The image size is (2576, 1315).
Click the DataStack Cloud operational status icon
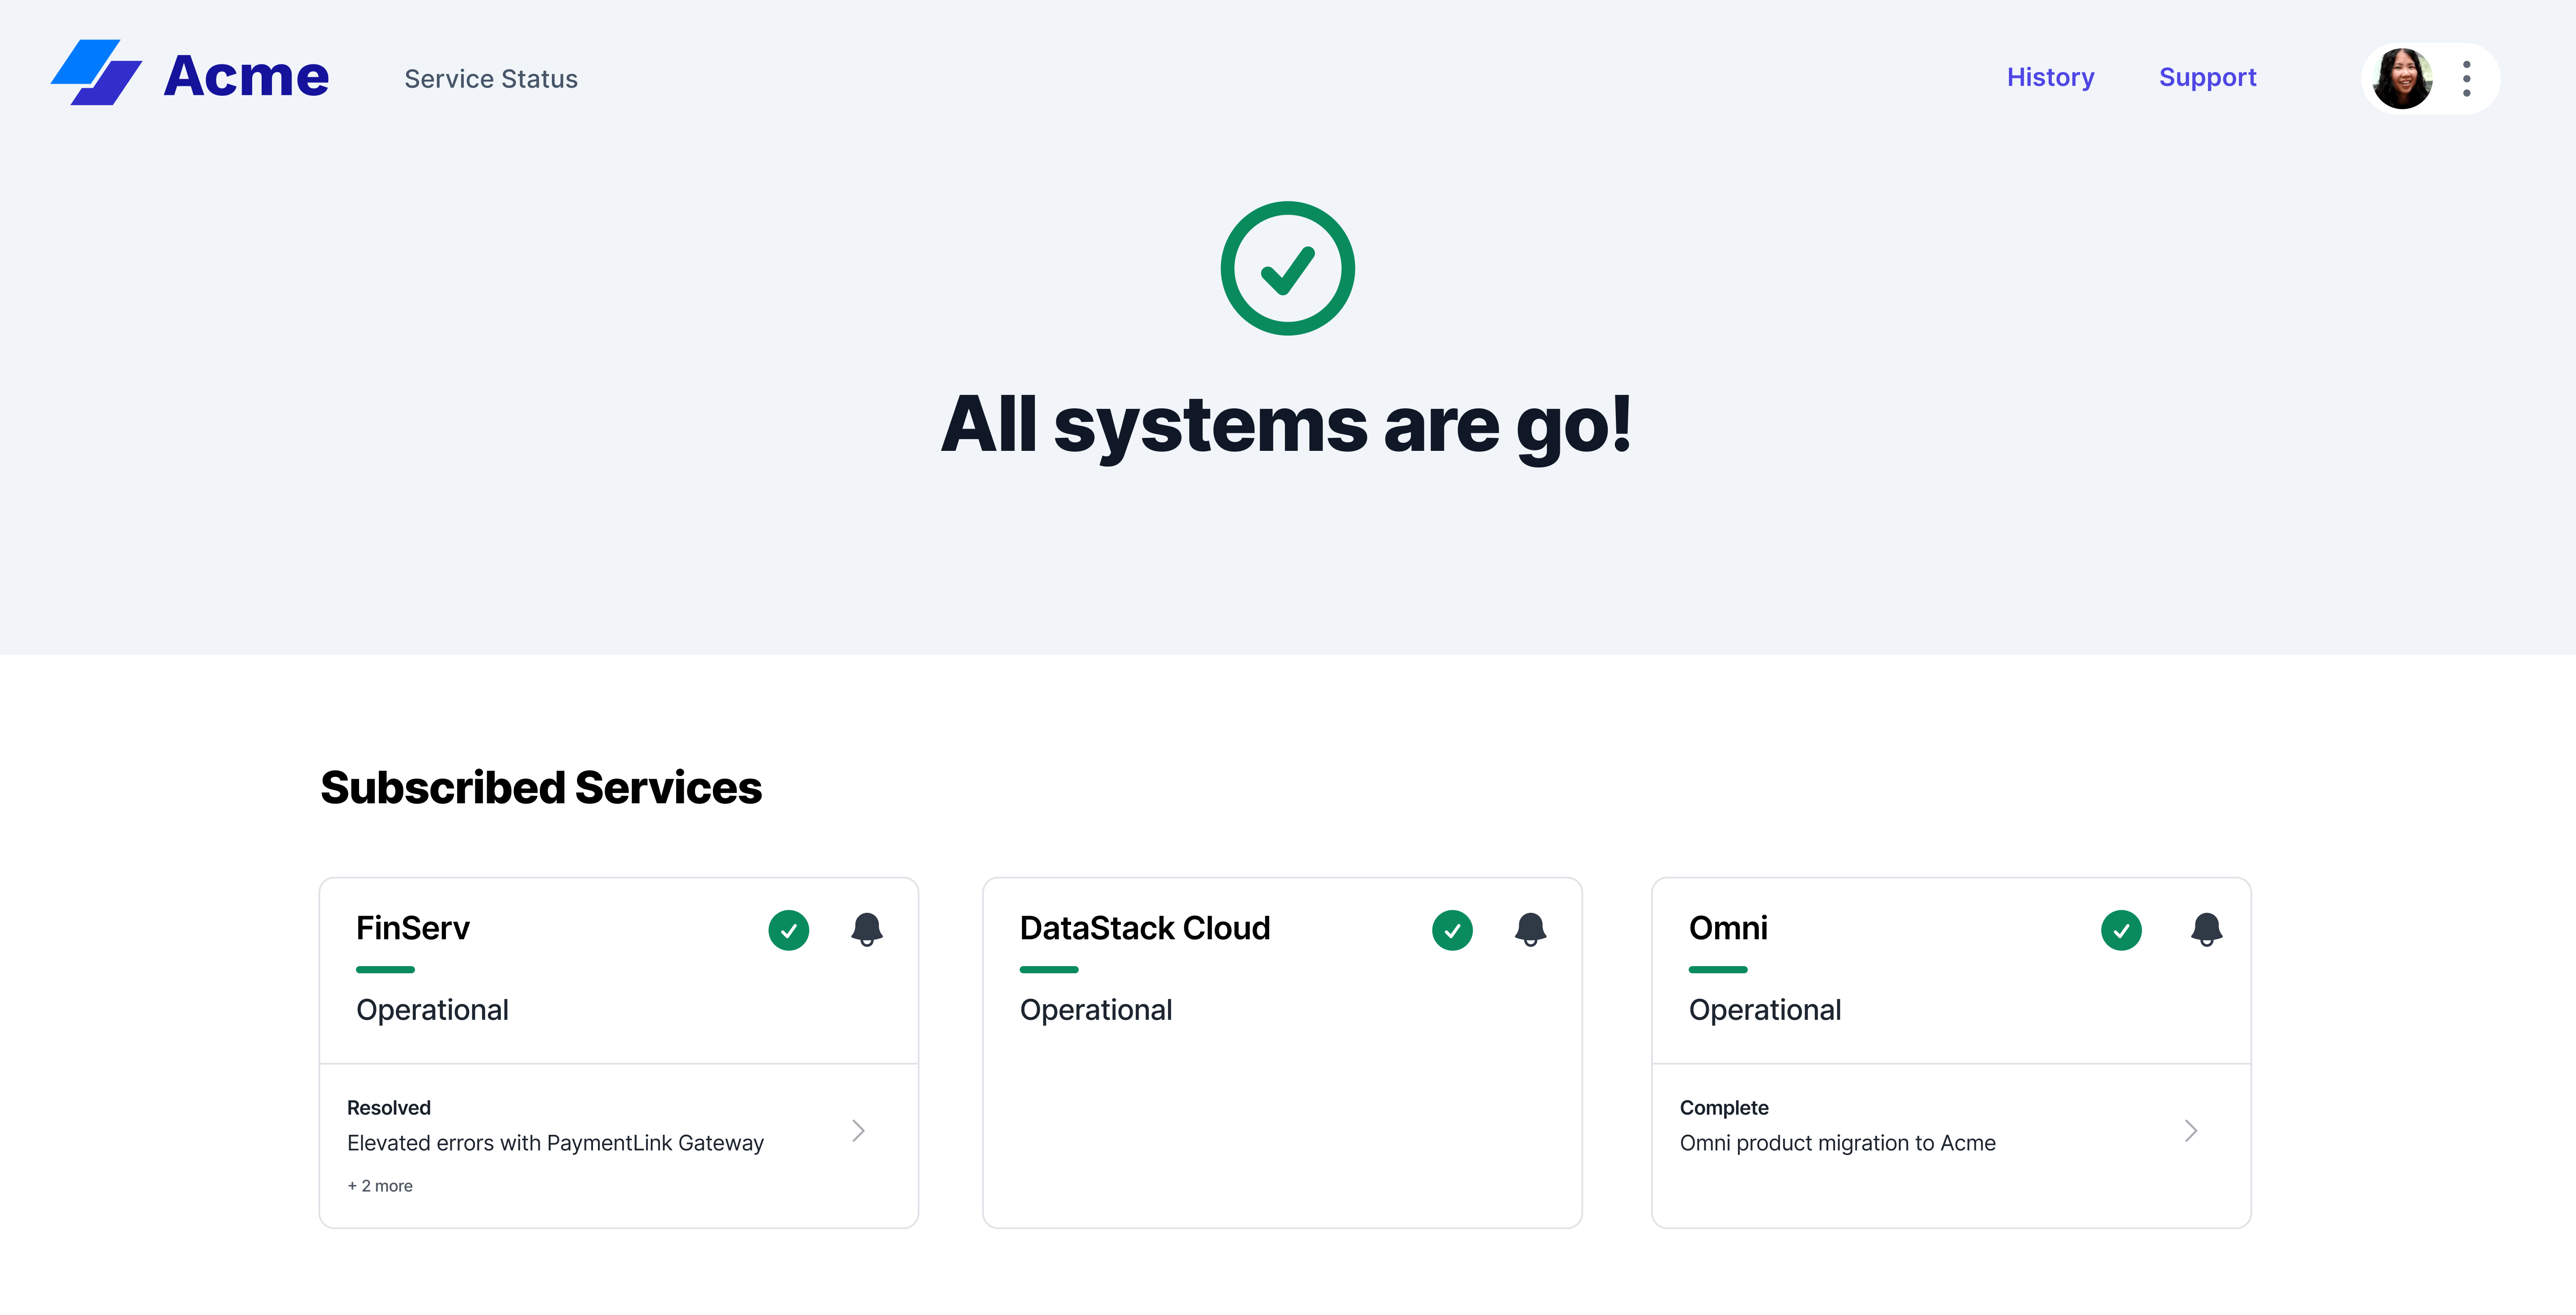coord(1452,930)
